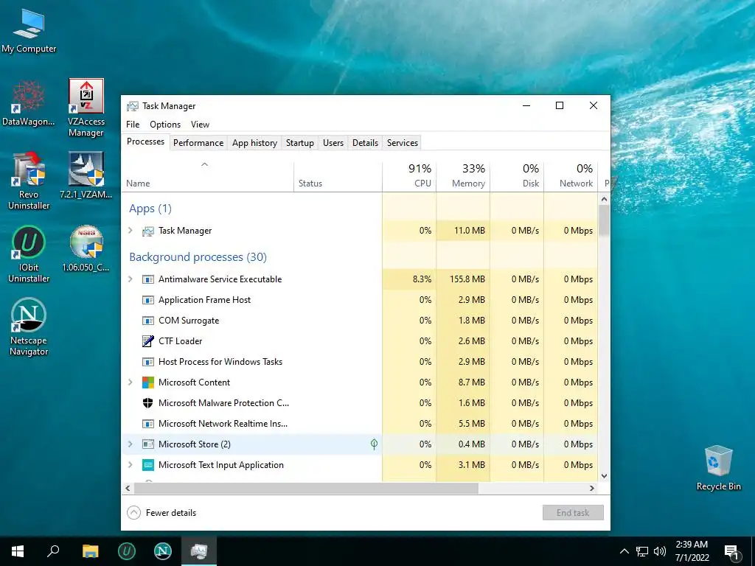Image resolution: width=755 pixels, height=566 pixels.
Task: Switch to the Startup tab
Action: pos(299,143)
